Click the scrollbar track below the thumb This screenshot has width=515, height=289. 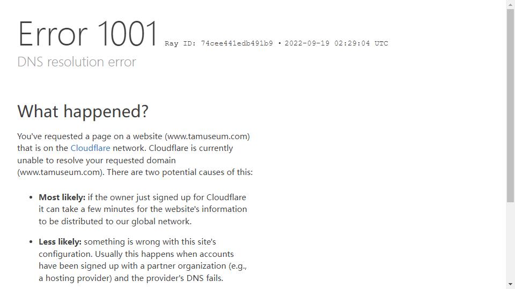(510, 241)
